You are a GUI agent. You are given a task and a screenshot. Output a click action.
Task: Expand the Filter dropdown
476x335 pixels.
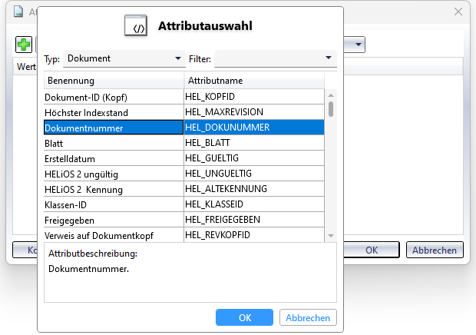[x=275, y=58]
